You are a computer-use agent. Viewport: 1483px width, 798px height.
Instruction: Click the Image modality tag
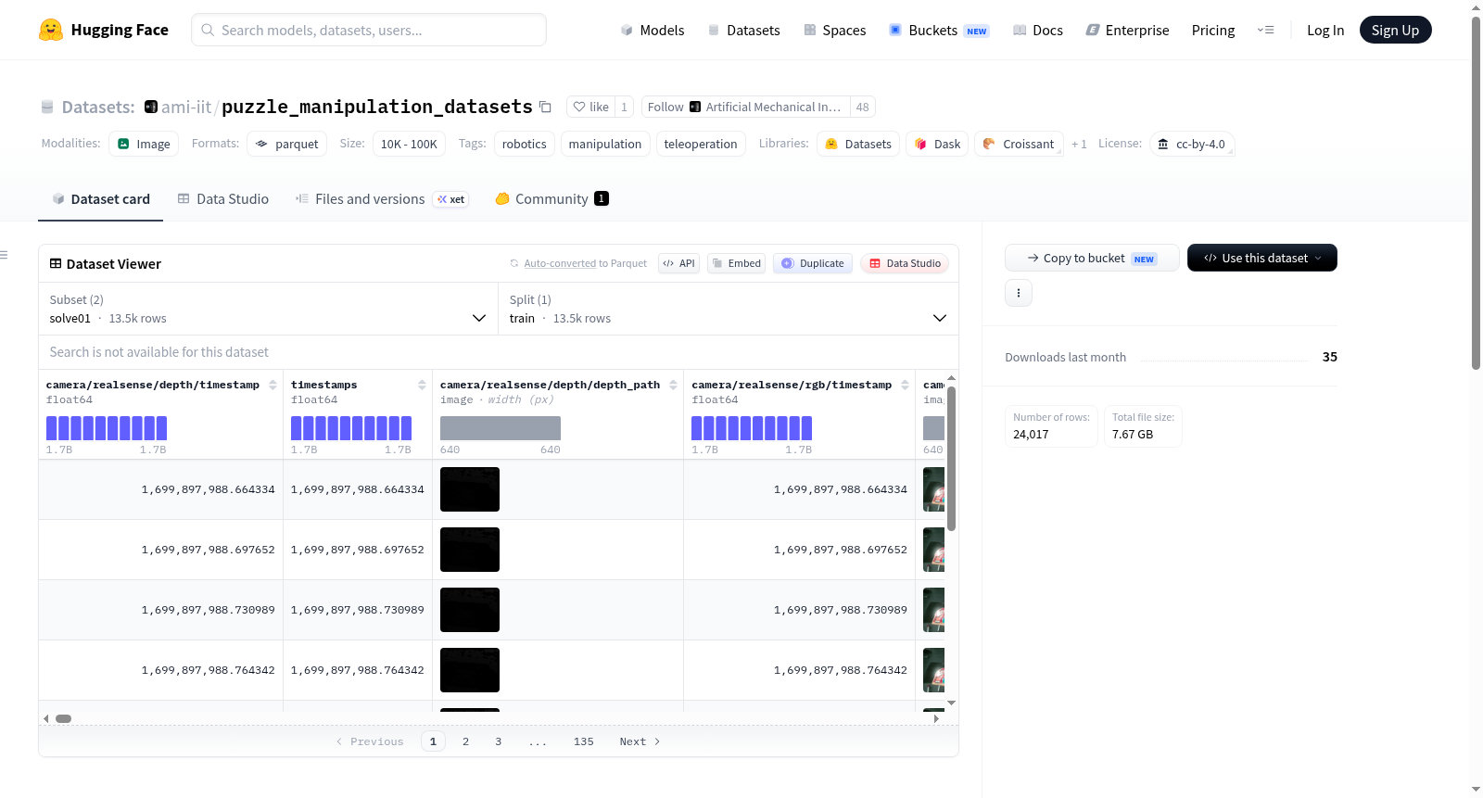click(x=144, y=144)
